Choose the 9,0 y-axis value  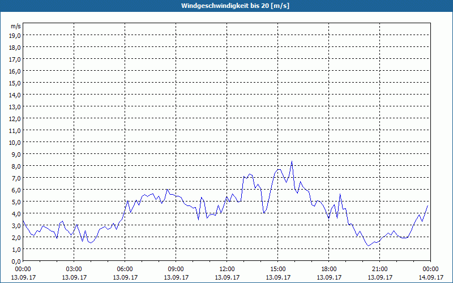tap(17, 154)
